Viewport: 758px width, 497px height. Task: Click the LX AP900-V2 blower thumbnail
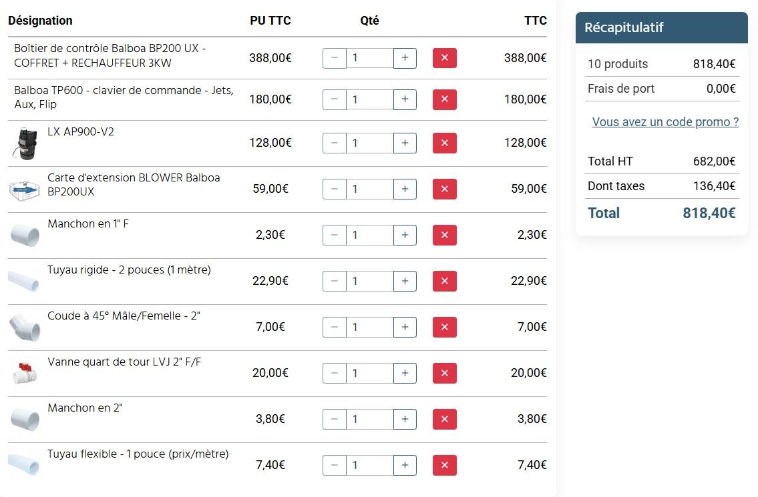tap(25, 143)
